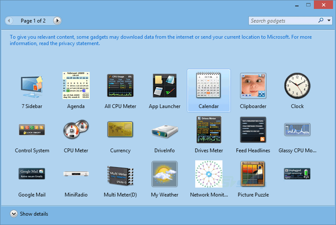The width and height of the screenshot is (336, 225).
Task: Choose the My Weather gadget
Action: click(x=165, y=174)
